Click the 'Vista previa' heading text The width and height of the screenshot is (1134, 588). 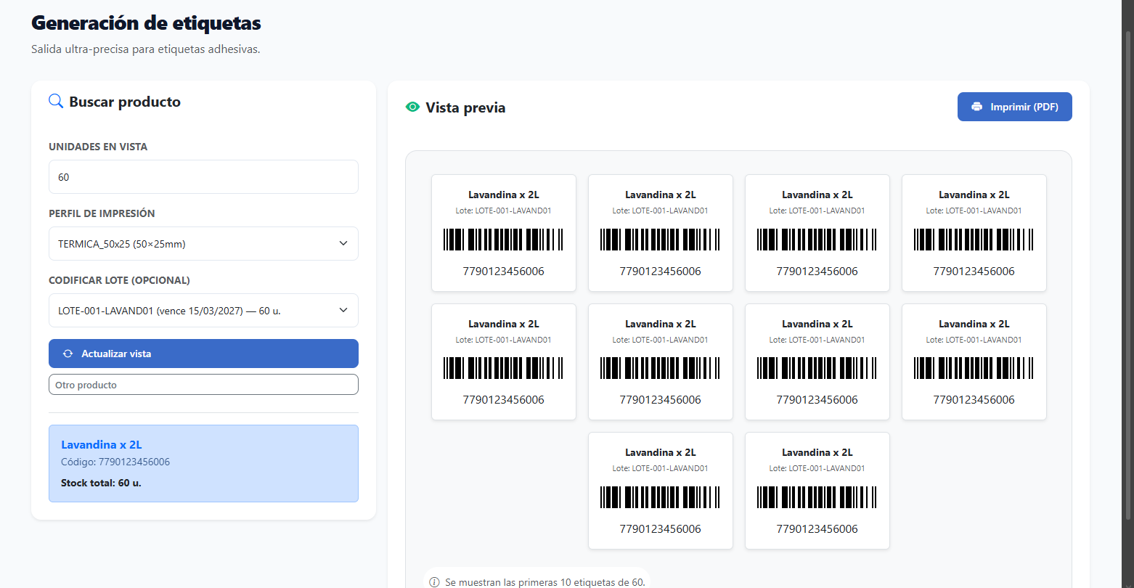pos(465,107)
